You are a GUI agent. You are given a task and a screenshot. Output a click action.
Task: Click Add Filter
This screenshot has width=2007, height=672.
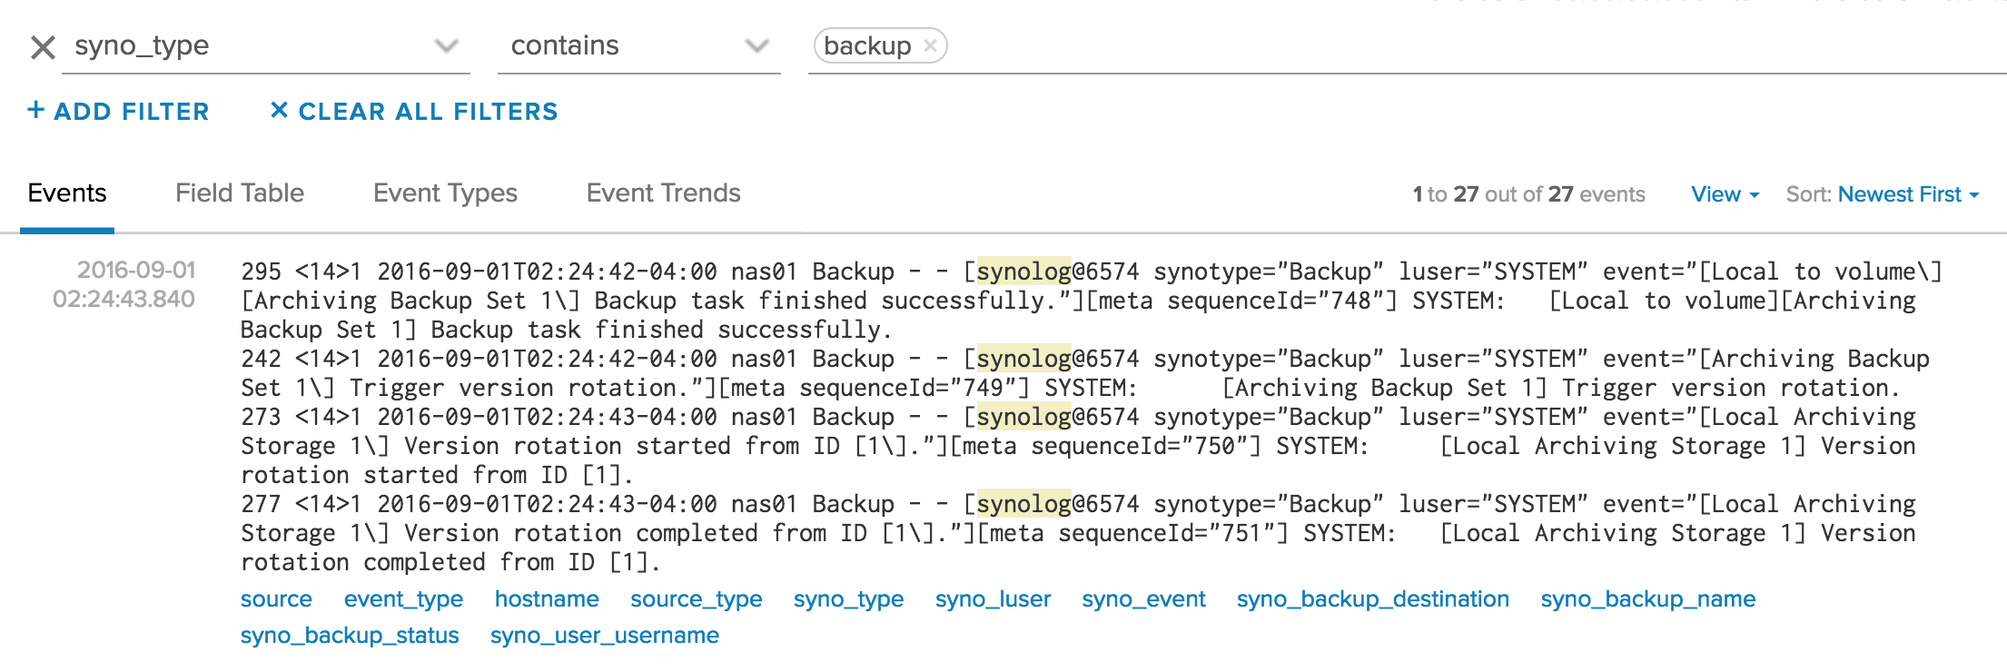coord(119,112)
